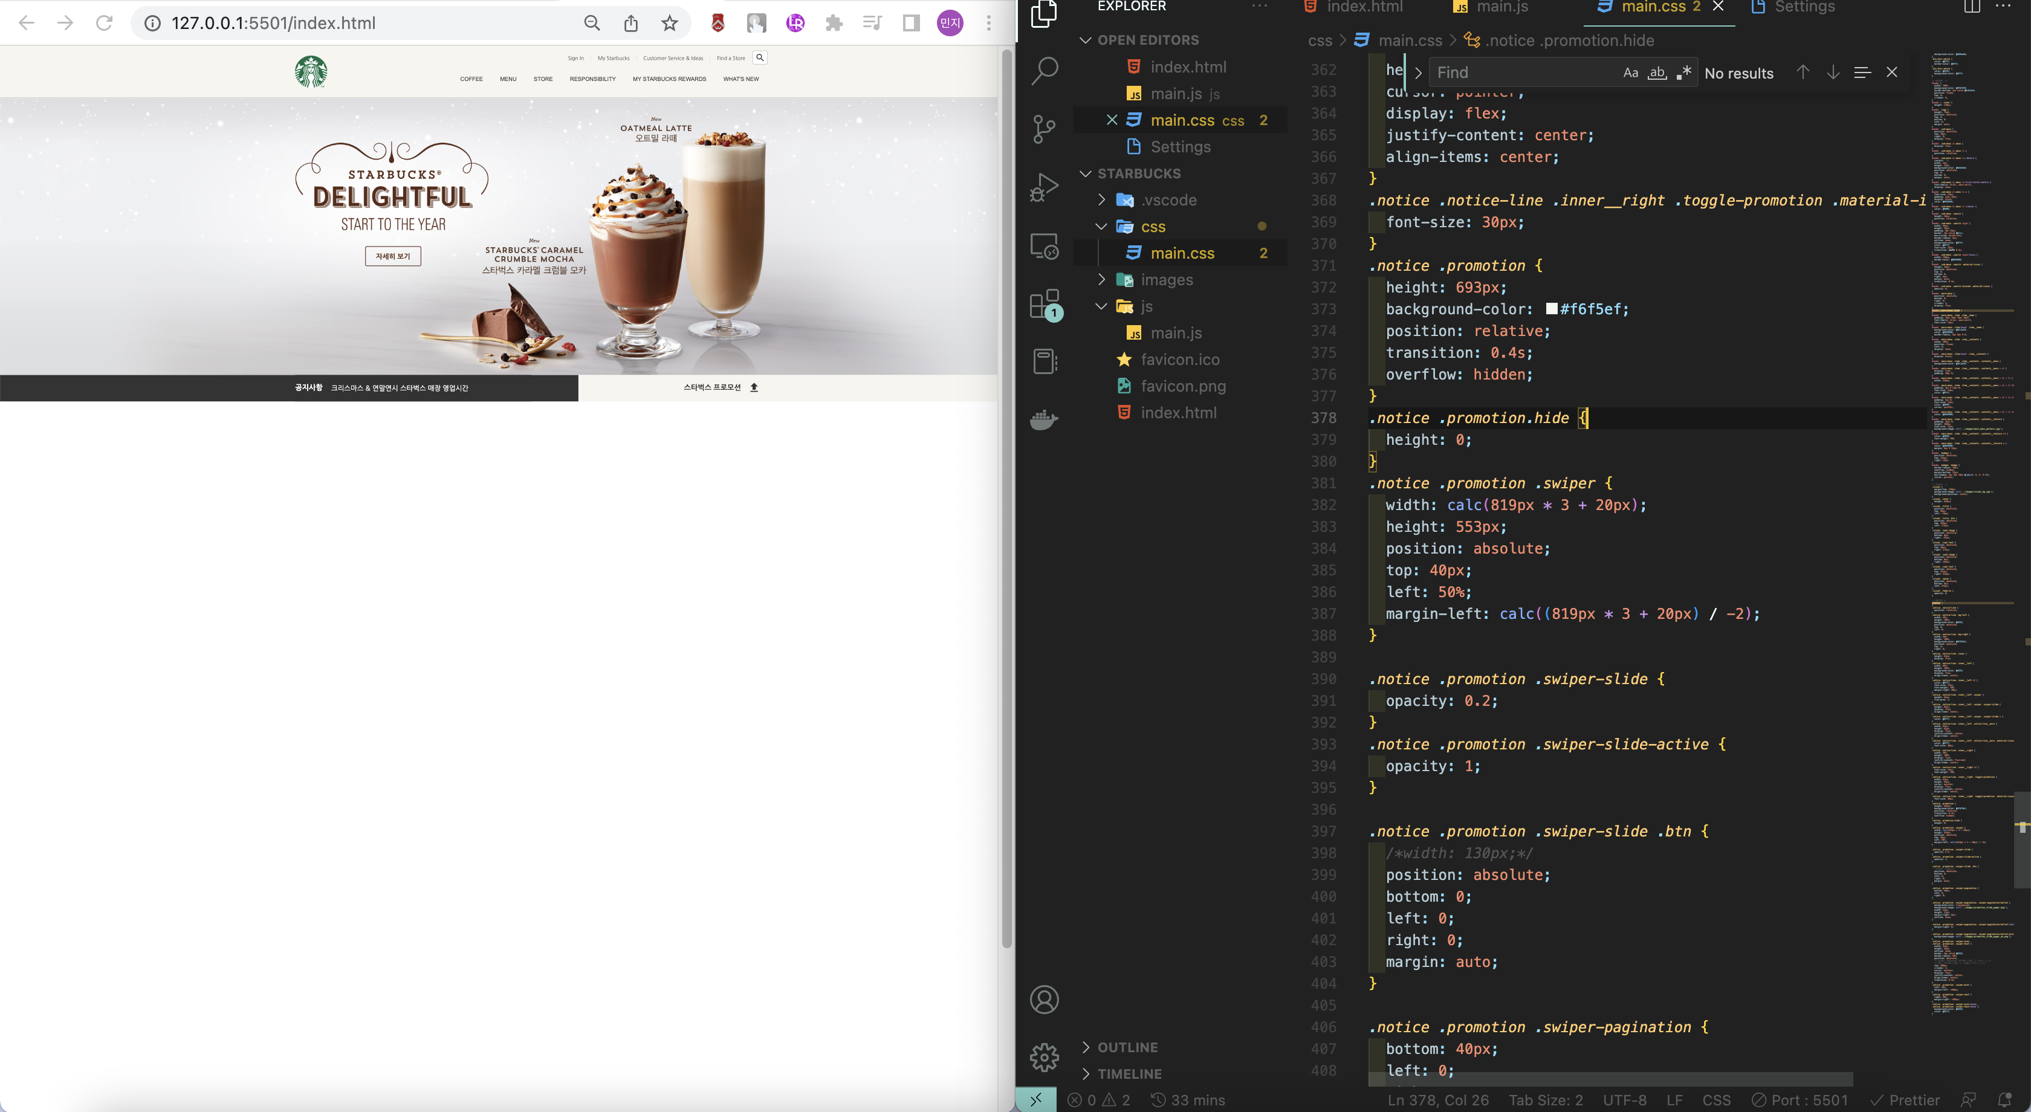Open the Manage gear menu

(x=1044, y=1057)
